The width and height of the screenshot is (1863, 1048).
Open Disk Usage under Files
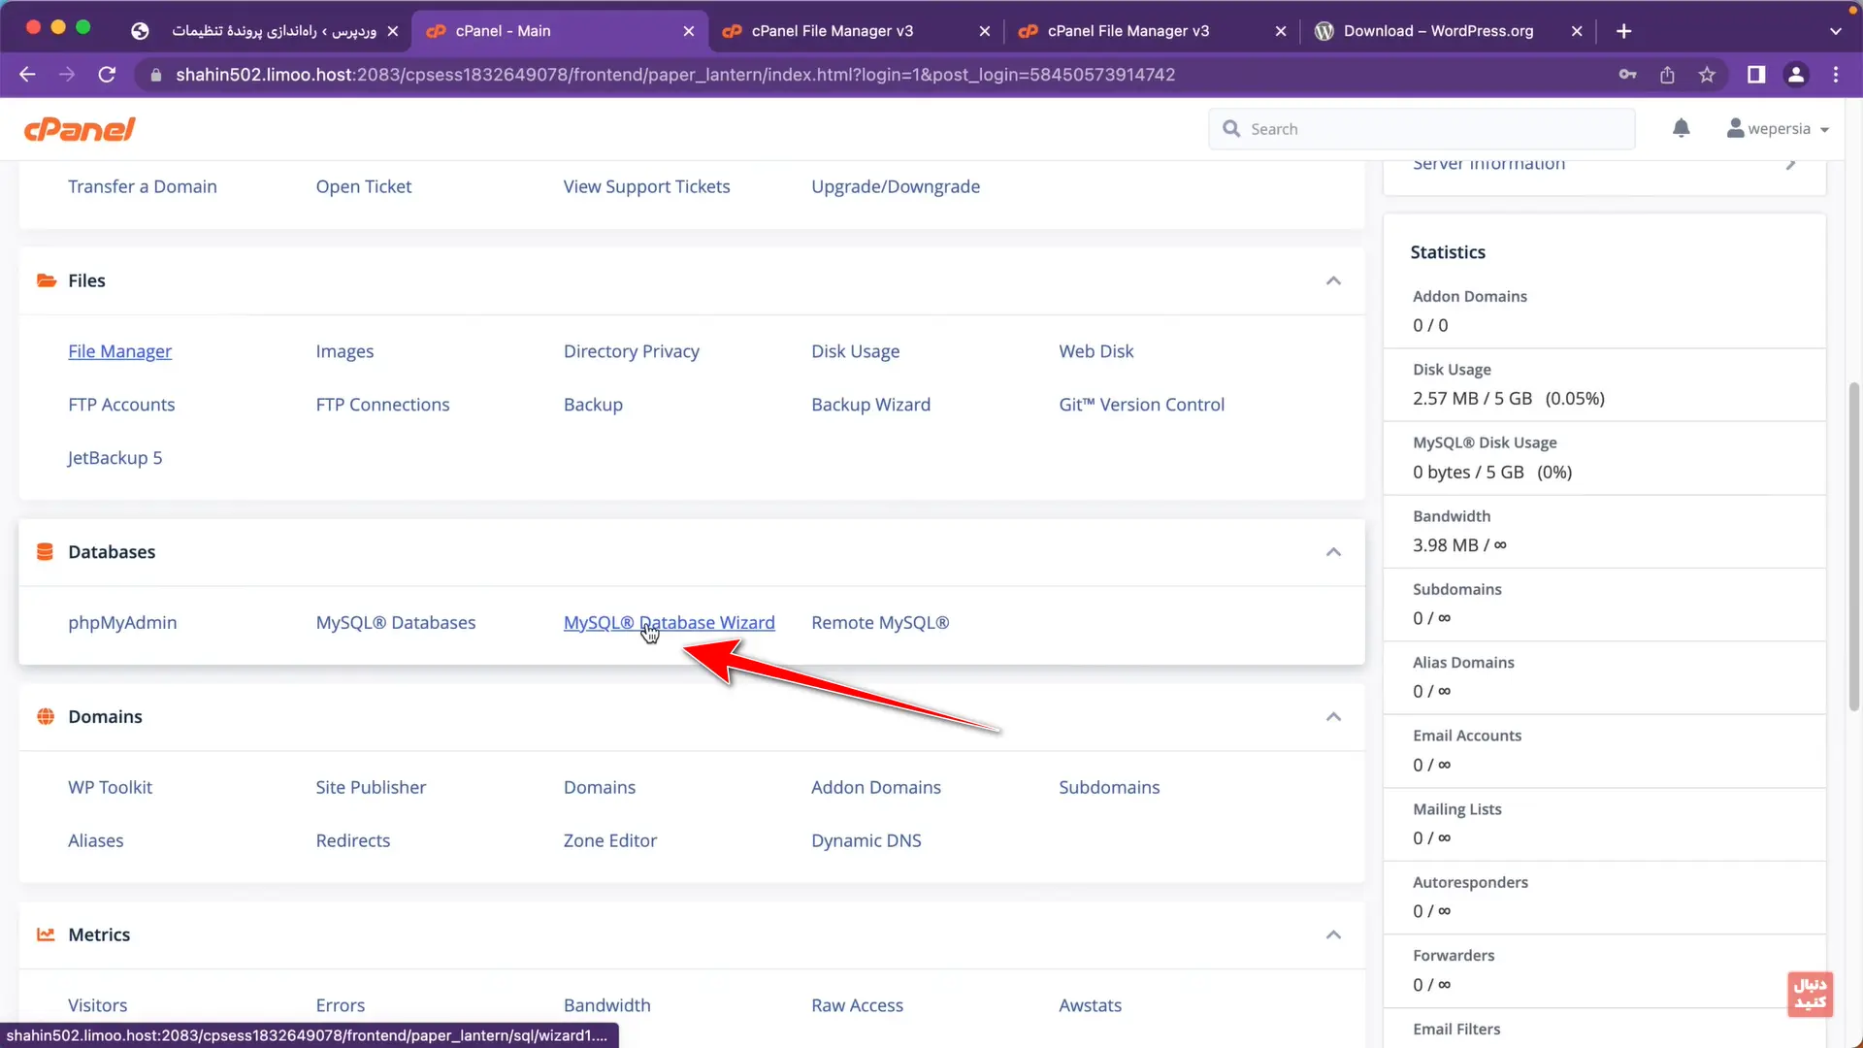(855, 351)
